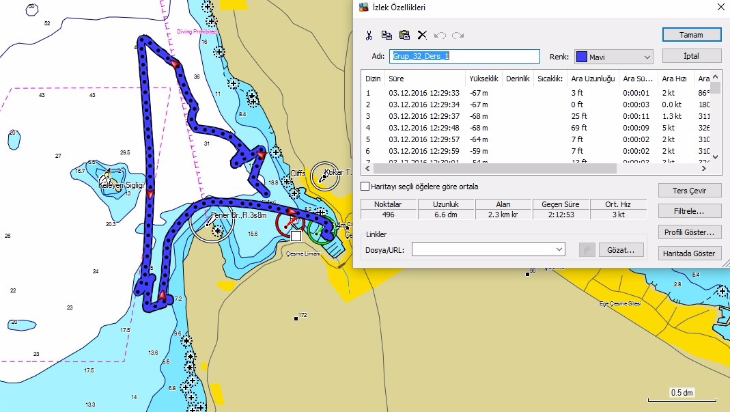730x412 pixels.
Task: Click the Profili Göster... button
Action: pos(690,232)
